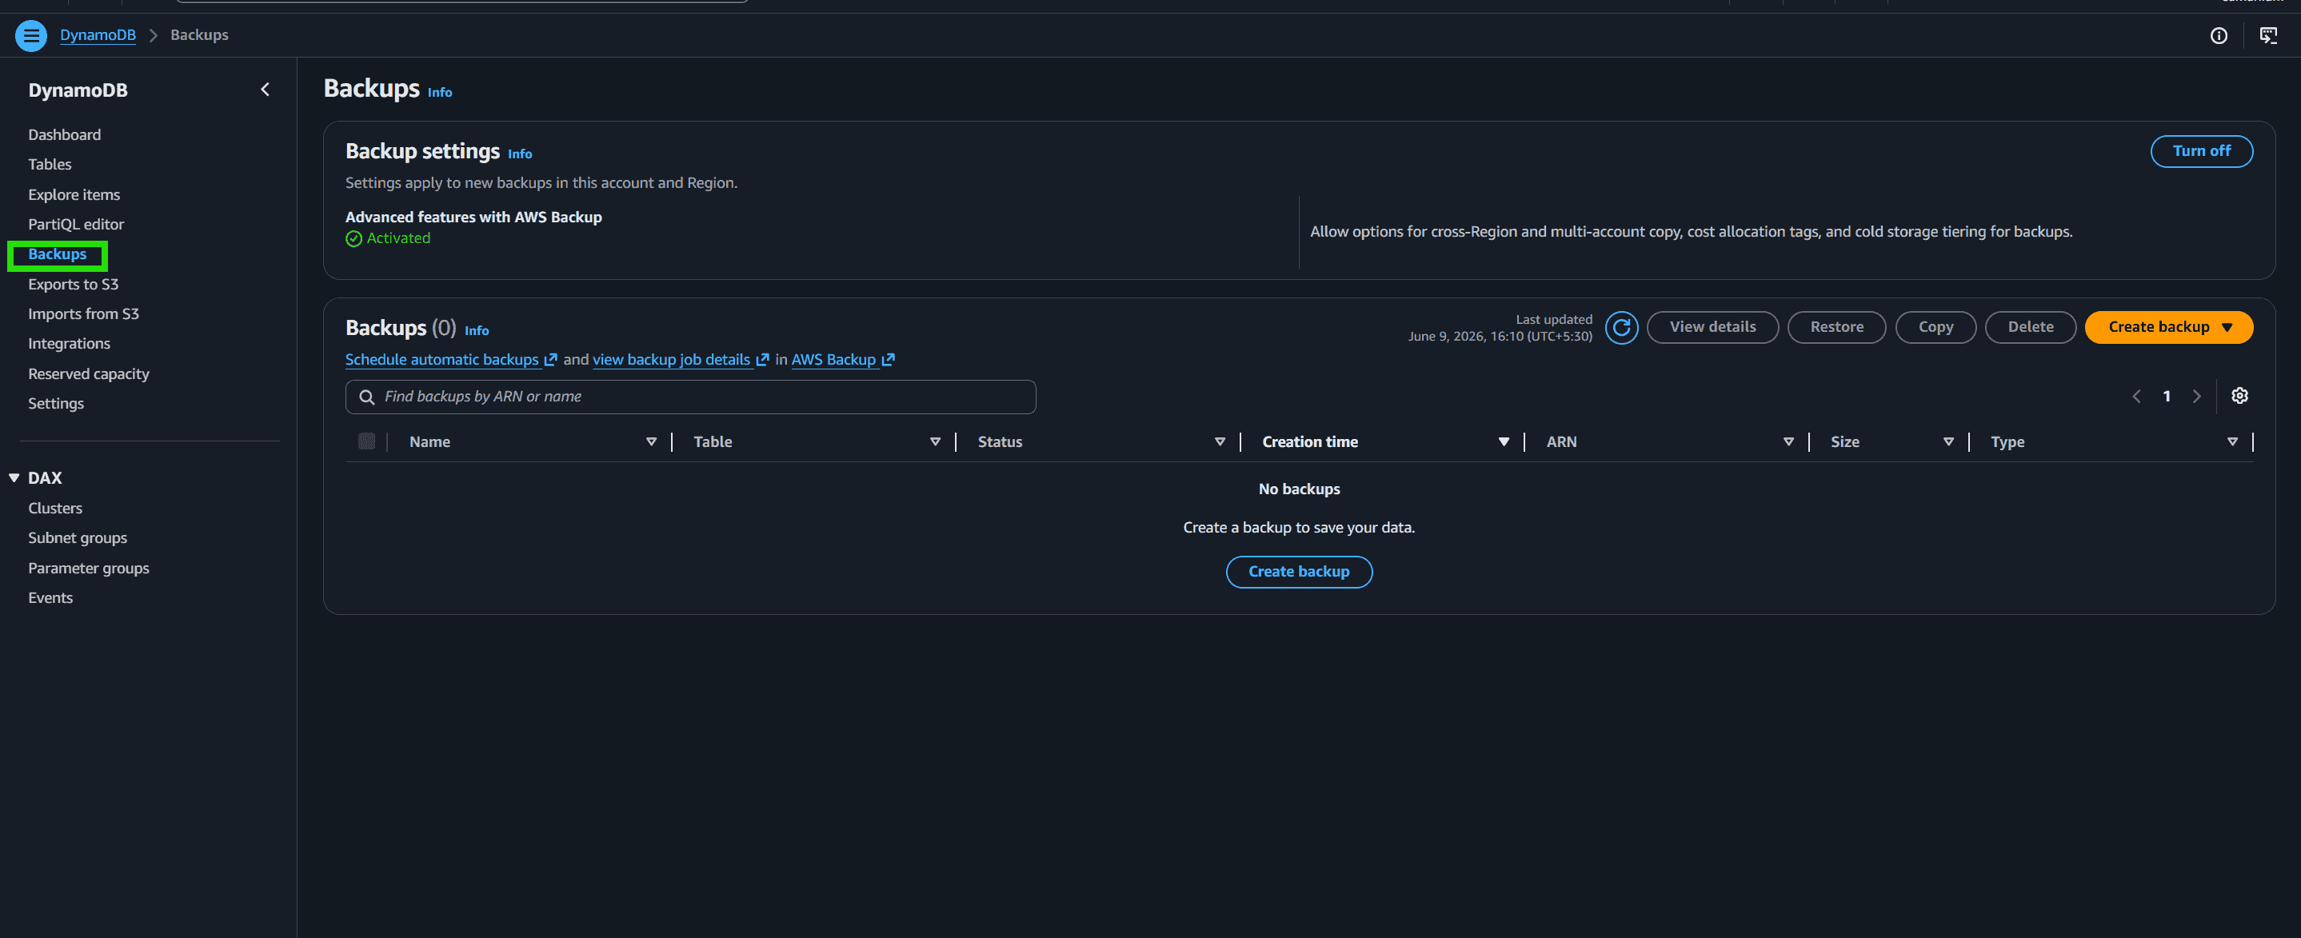
Task: Follow the DynamoDB breadcrumb link
Action: 98,35
